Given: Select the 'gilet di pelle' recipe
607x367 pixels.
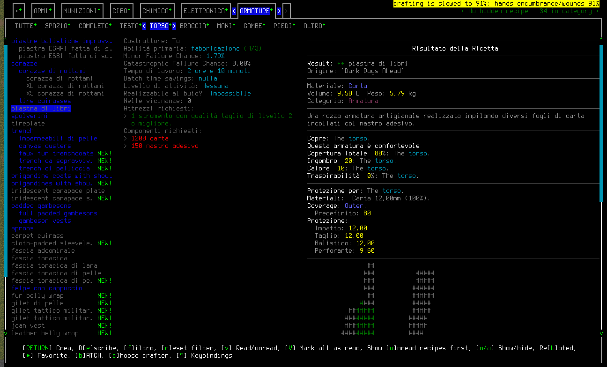Looking at the screenshot, I should pyautogui.click(x=37, y=303).
